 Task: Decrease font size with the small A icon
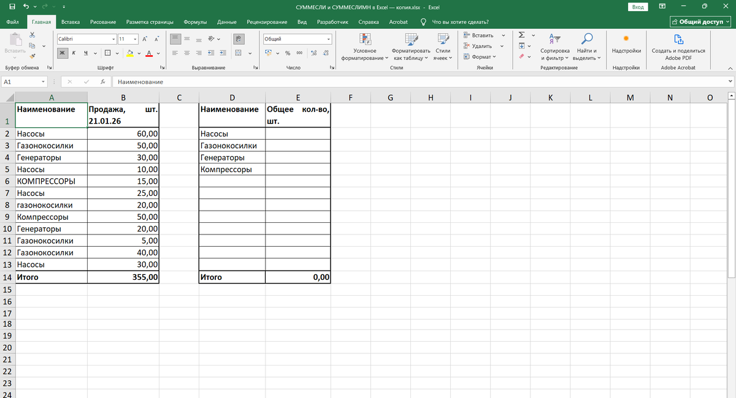pyautogui.click(x=157, y=39)
